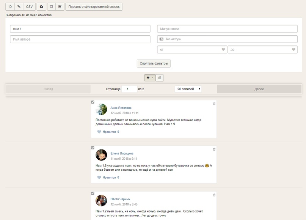Click the page number field
The height and width of the screenshot is (220, 306).
click(x=129, y=89)
